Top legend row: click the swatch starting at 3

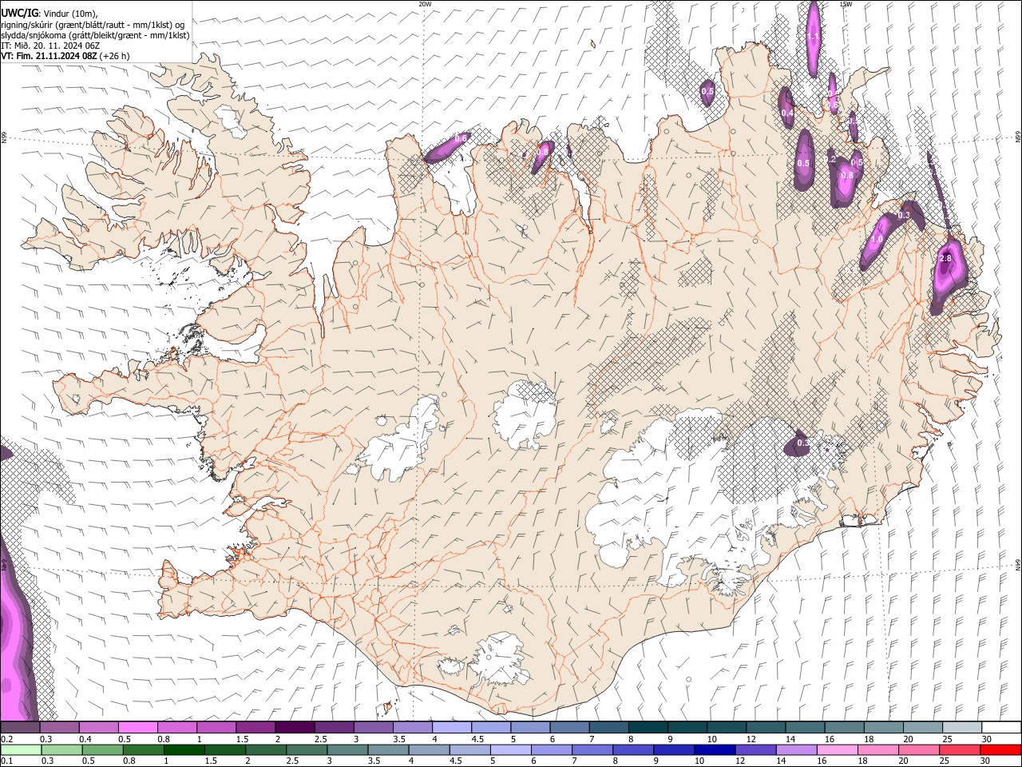coord(373,727)
